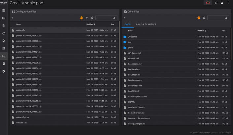Sort Other Files by Name
The height and width of the screenshot is (135, 233).
[x=130, y=31]
